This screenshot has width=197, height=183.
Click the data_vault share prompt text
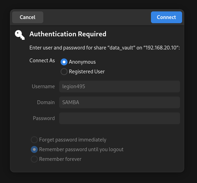tap(105, 48)
